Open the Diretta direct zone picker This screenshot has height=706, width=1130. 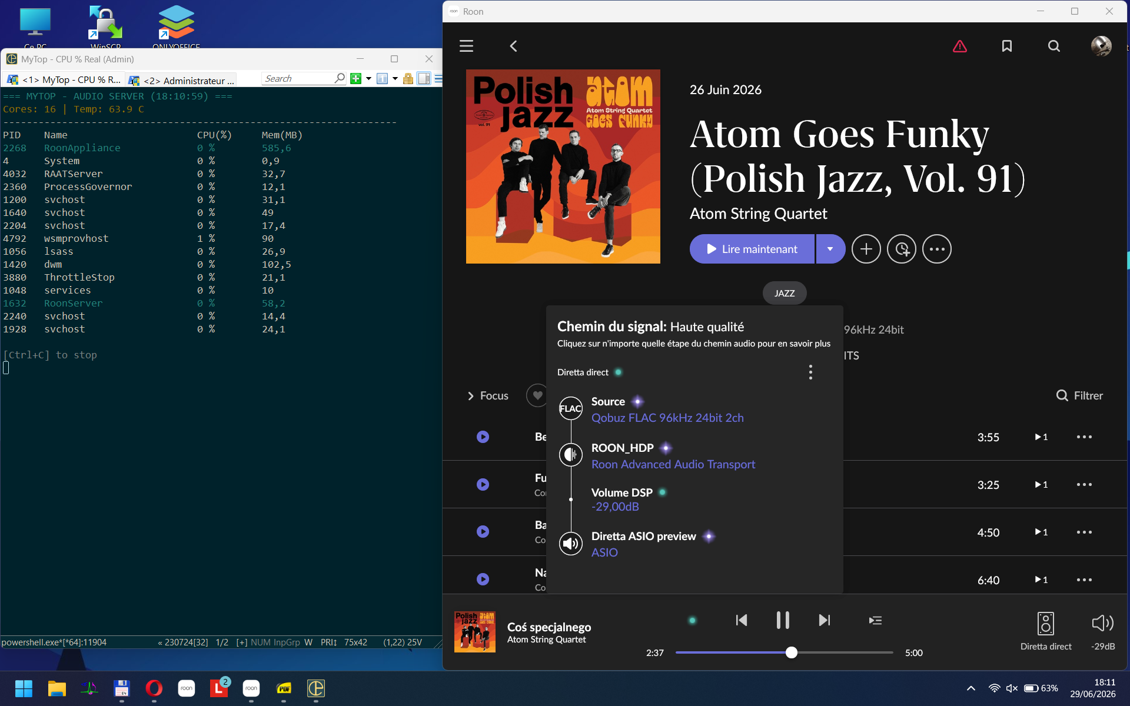[1046, 631]
